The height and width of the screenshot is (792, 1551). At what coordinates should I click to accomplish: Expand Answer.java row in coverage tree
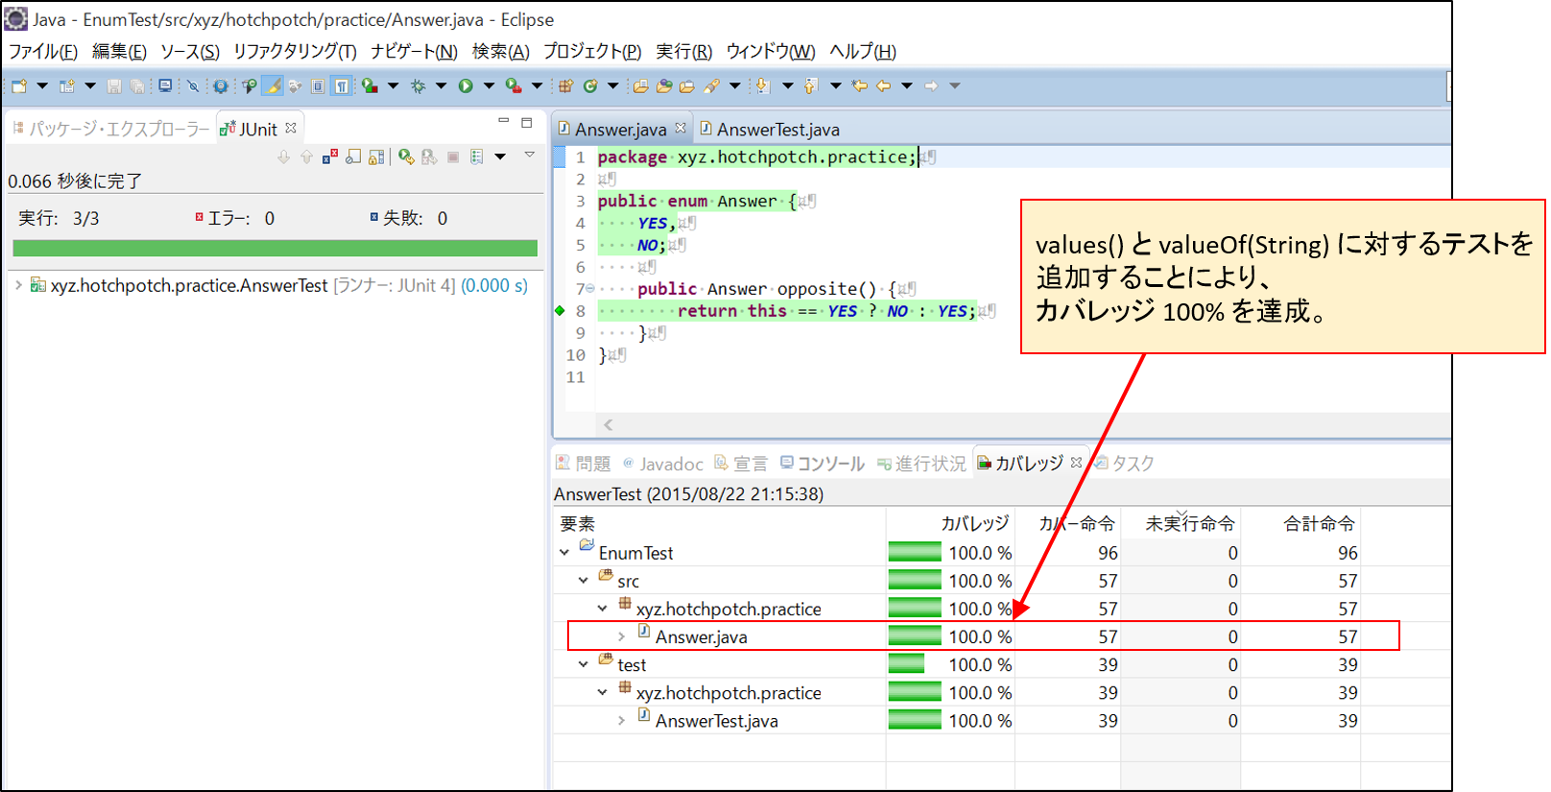click(621, 636)
